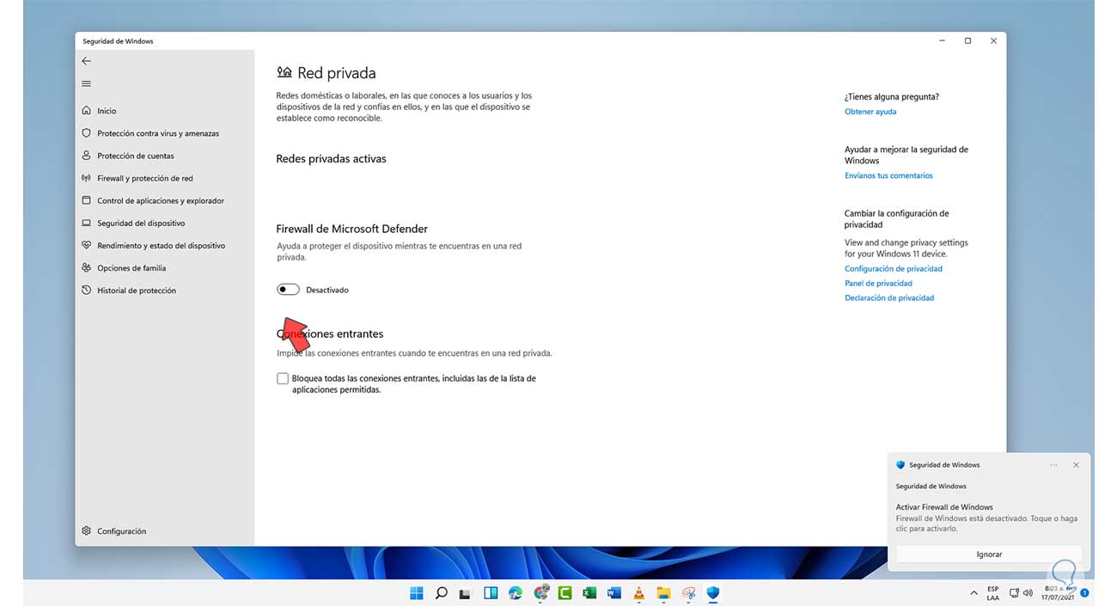Image resolution: width=1117 pixels, height=606 pixels.
Task: Launch Microsoft Edge from taskbar
Action: click(x=516, y=593)
